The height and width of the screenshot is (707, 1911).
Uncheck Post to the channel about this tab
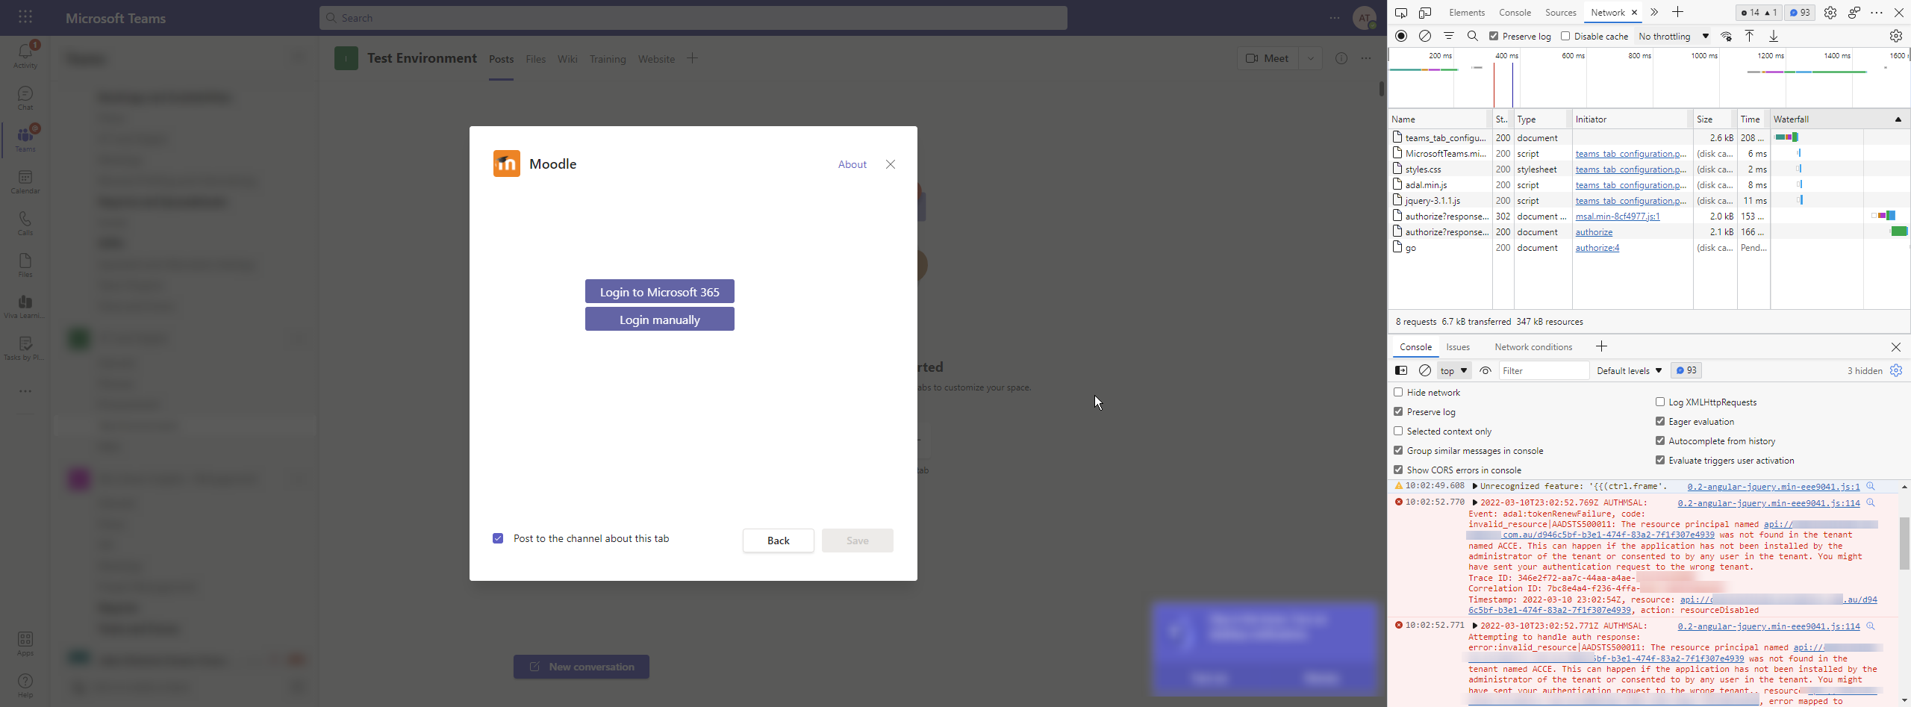click(x=498, y=538)
